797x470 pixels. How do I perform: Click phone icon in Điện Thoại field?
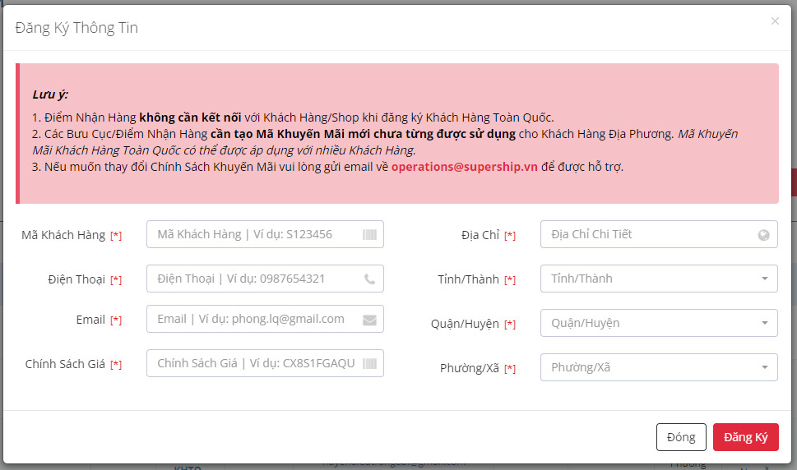click(369, 279)
